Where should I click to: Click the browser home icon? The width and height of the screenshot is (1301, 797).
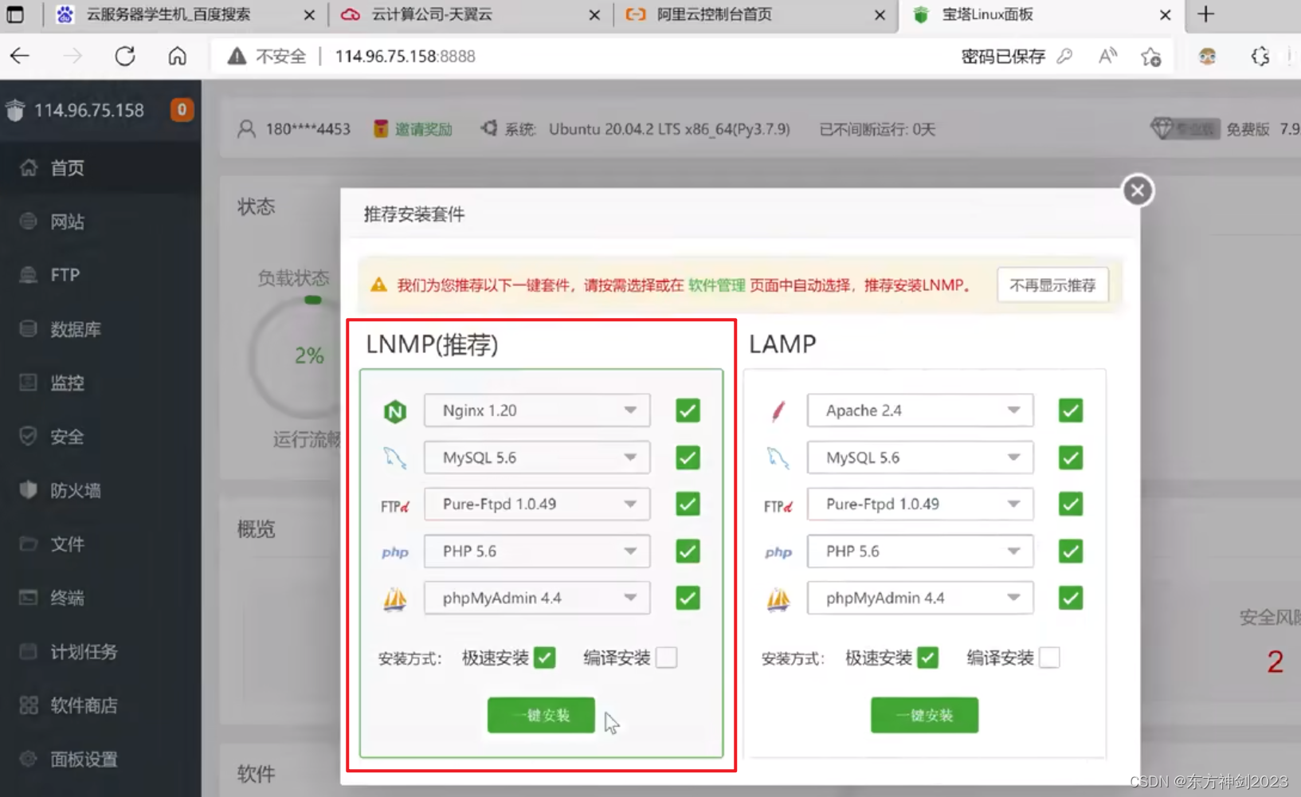point(177,56)
